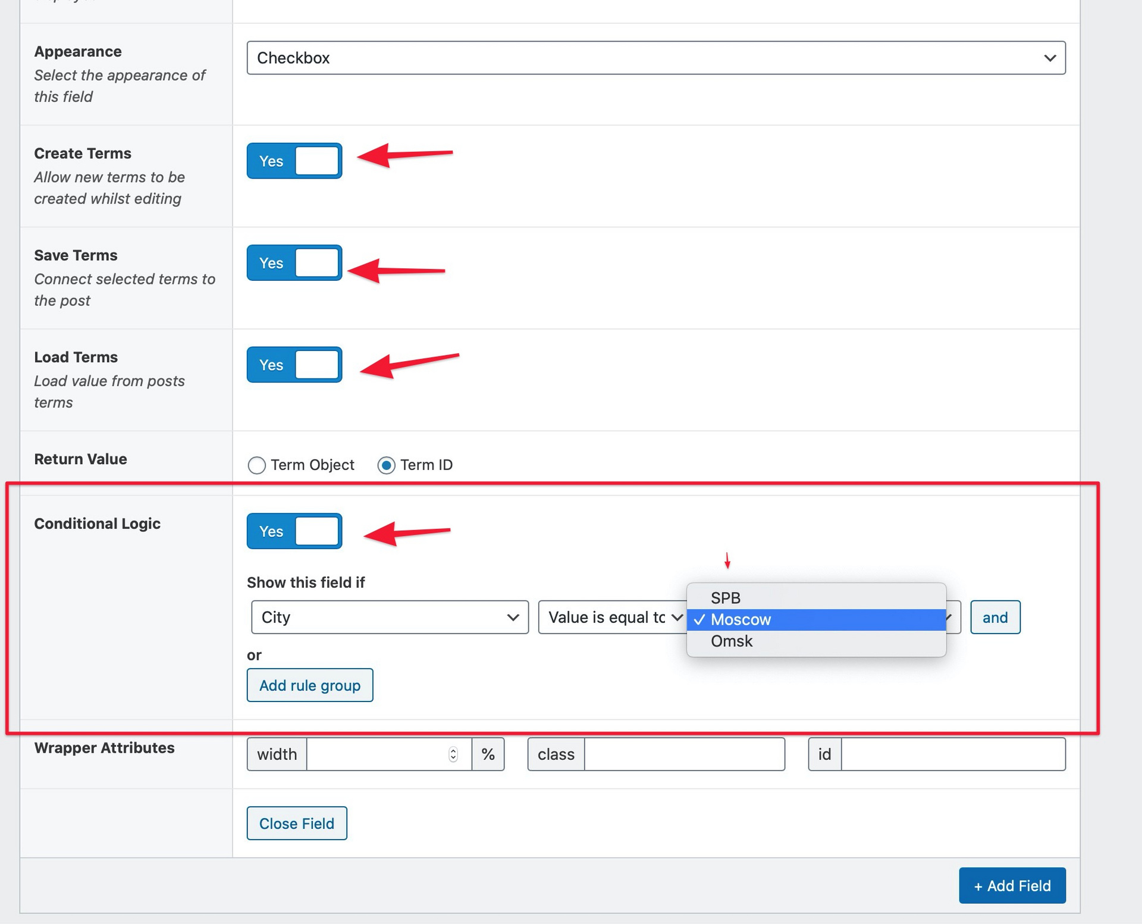The width and height of the screenshot is (1142, 924).
Task: Click the 'and' rule button
Action: (x=995, y=617)
